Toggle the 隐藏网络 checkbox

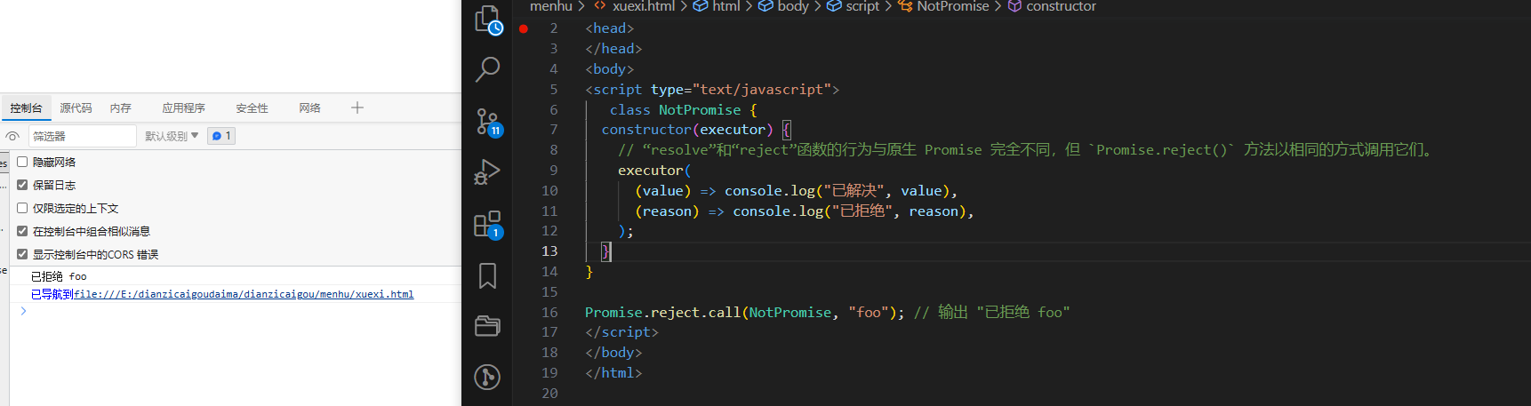22,162
